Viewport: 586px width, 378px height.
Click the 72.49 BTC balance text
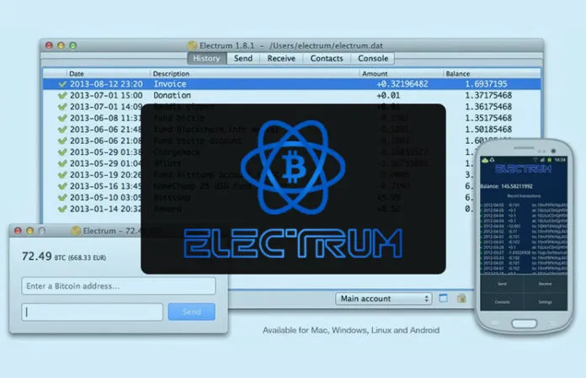pyautogui.click(x=64, y=257)
